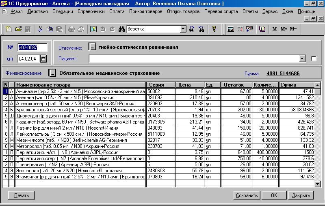This screenshot has height=206, width=325.
Task: Click the search text field containing беретка
Action: pyautogui.click(x=154, y=29)
